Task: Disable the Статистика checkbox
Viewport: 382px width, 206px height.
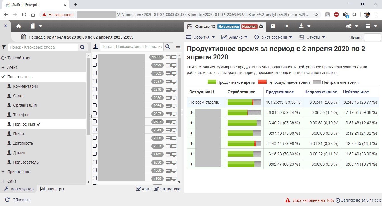Action: tap(156, 189)
